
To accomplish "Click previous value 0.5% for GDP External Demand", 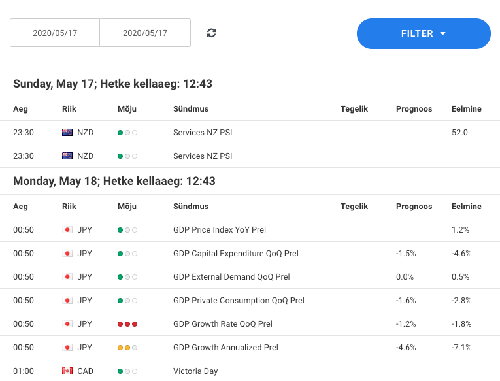I will 460,276.
